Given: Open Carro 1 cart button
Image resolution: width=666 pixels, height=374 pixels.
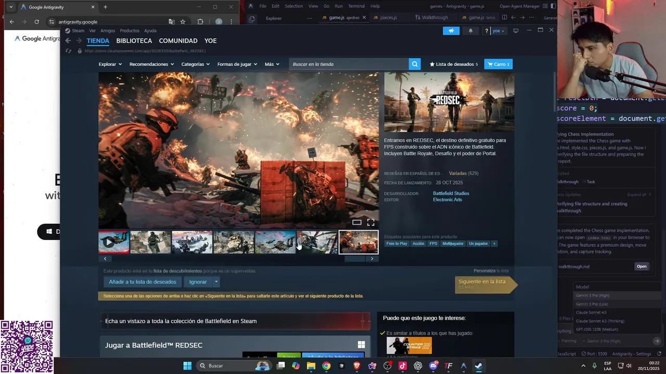Looking at the screenshot, I should click(x=498, y=64).
